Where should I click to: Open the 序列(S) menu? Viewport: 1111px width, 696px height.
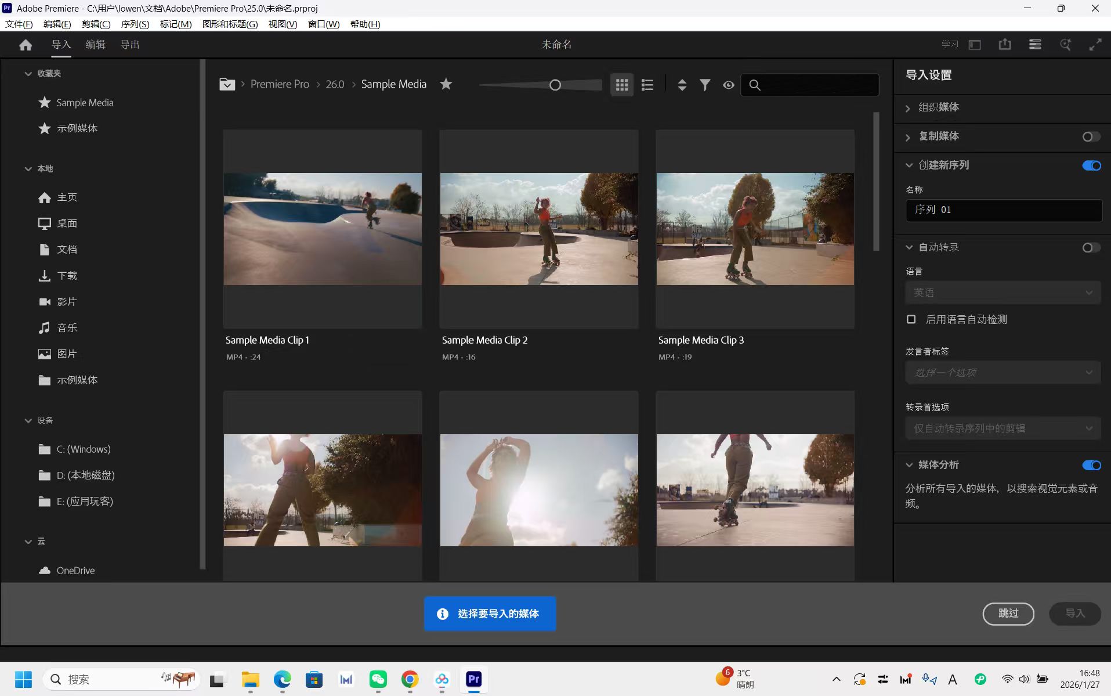135,24
